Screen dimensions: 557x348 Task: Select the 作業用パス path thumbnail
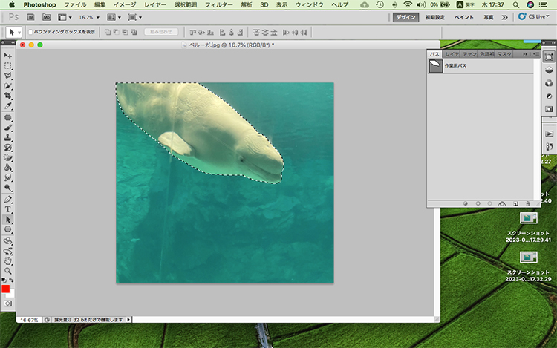(x=435, y=66)
